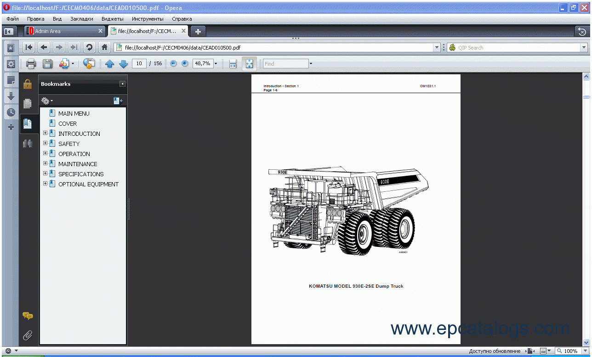Open the Правка menu
Screen dimensions: 592x357
coord(36,19)
